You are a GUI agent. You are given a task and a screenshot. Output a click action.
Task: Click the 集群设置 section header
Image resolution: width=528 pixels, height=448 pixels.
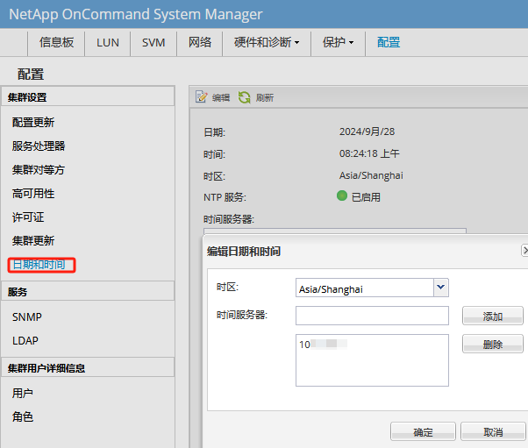[x=88, y=97]
